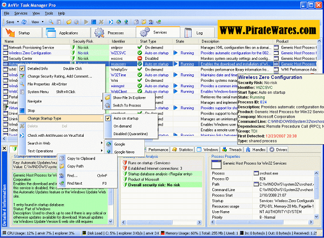Open the File menu
Viewport: 324px width, 238px height.
click(x=6, y=13)
